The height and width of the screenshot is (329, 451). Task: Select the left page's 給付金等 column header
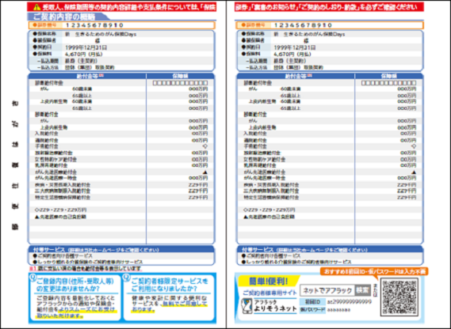point(87,76)
